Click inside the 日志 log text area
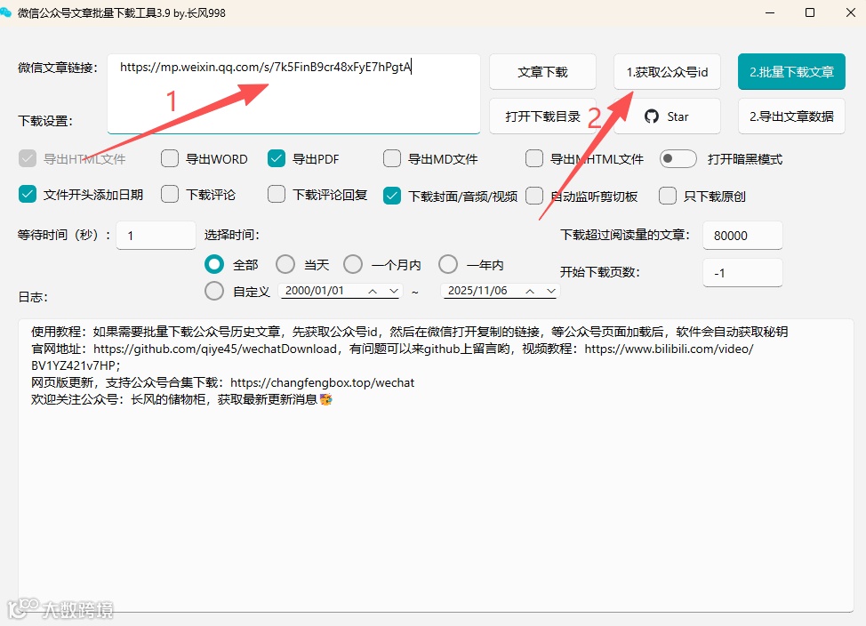Viewport: 866px width, 626px height. click(436, 465)
